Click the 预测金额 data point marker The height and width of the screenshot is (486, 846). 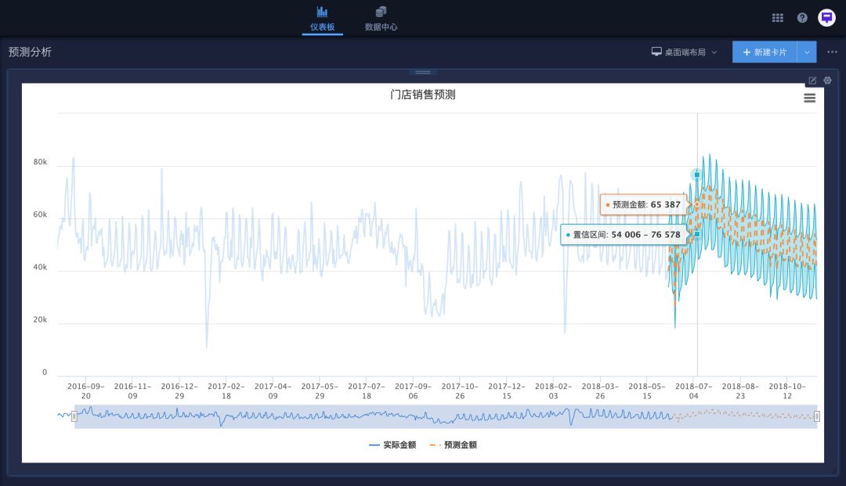[696, 205]
